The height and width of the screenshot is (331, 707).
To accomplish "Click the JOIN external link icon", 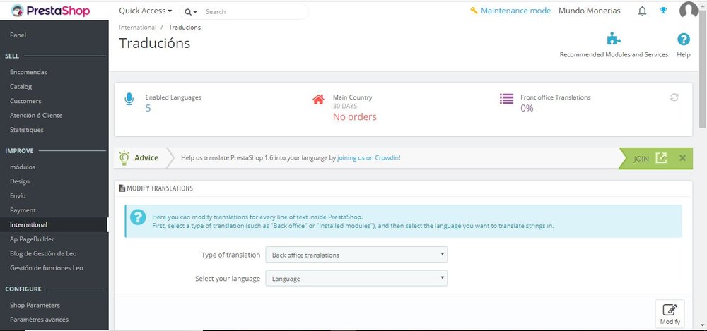I will tap(661, 158).
